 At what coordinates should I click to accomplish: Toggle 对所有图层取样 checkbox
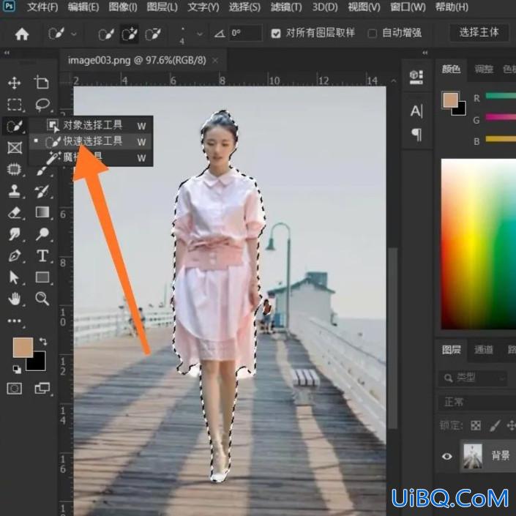[x=276, y=33]
